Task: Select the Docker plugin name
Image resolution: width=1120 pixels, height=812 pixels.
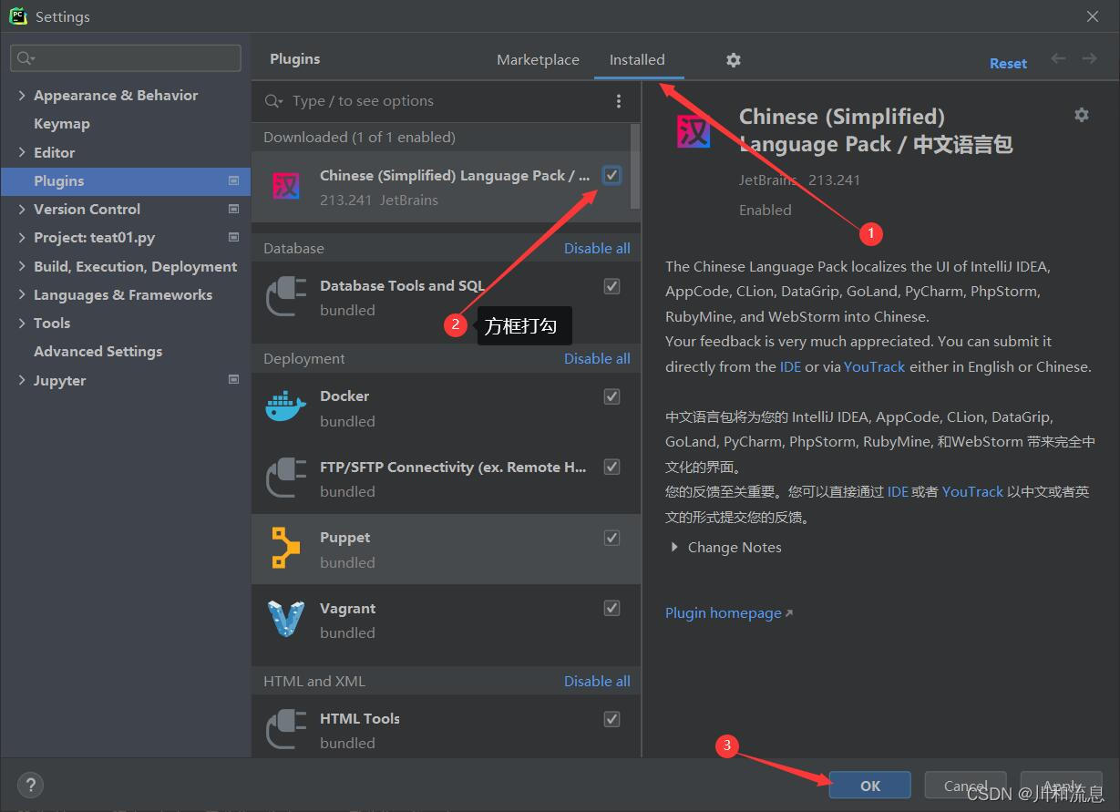Action: 344,396
